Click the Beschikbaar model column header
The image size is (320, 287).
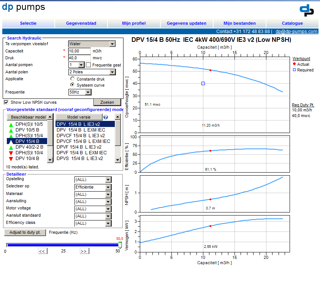click(x=27, y=117)
